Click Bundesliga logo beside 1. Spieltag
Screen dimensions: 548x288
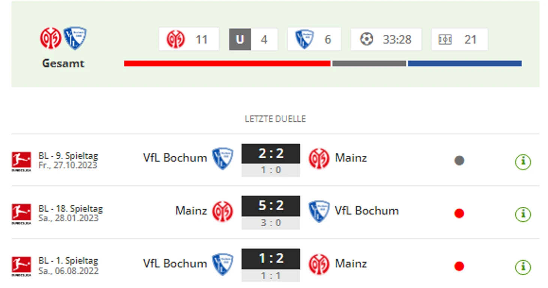[x=21, y=267]
